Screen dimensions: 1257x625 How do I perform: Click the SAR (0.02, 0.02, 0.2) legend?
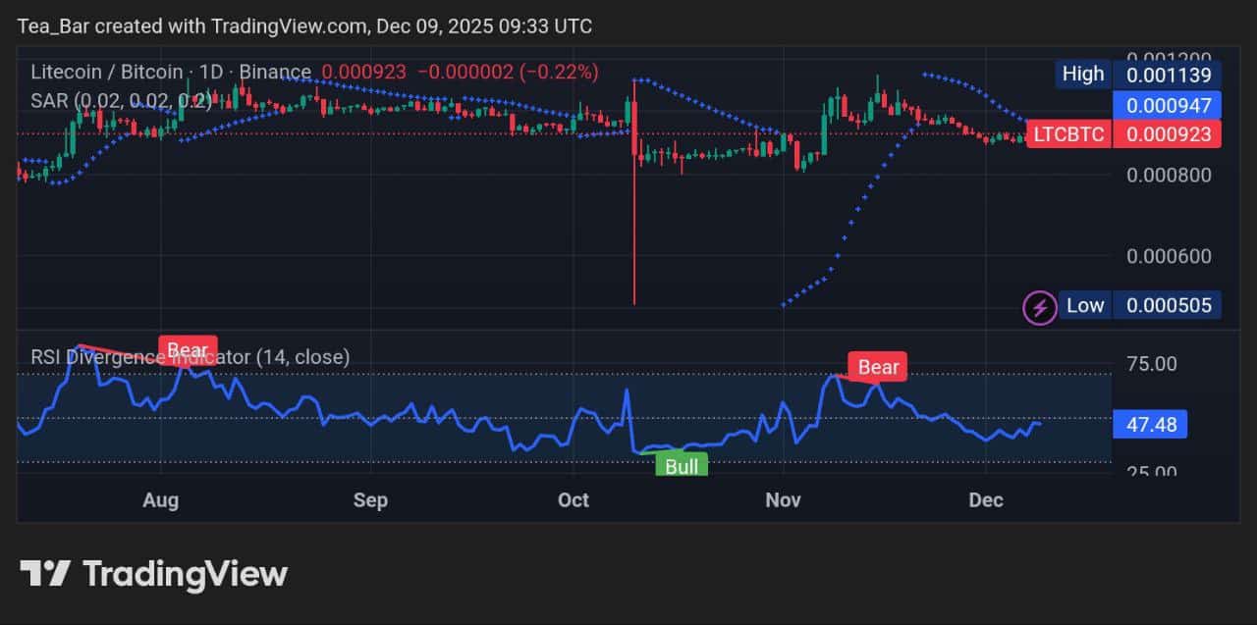point(121,101)
